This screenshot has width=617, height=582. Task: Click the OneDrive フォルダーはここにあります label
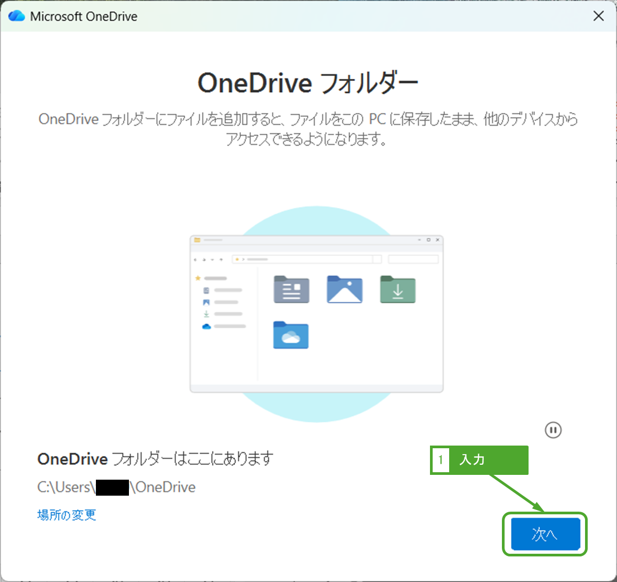pyautogui.click(x=155, y=459)
